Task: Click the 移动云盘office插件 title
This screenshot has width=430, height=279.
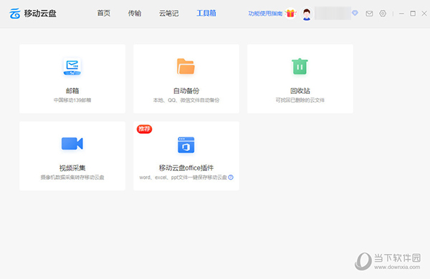Action: click(x=186, y=168)
